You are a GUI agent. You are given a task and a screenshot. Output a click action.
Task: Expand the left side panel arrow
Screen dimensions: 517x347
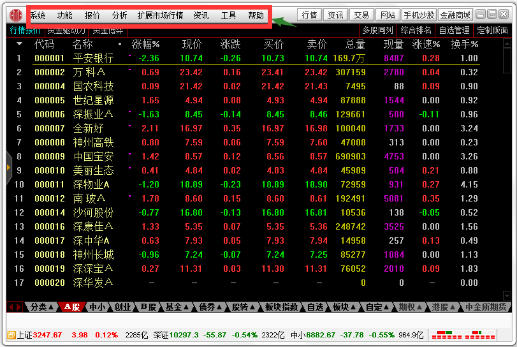coord(8,168)
